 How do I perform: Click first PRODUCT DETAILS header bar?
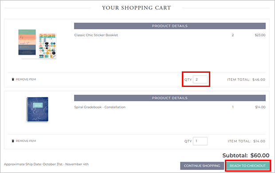[170, 26]
